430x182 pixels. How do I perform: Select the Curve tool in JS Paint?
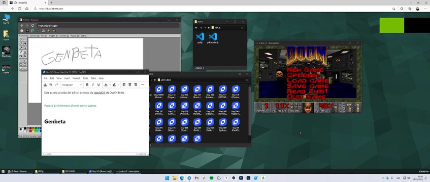click(x=25, y=60)
